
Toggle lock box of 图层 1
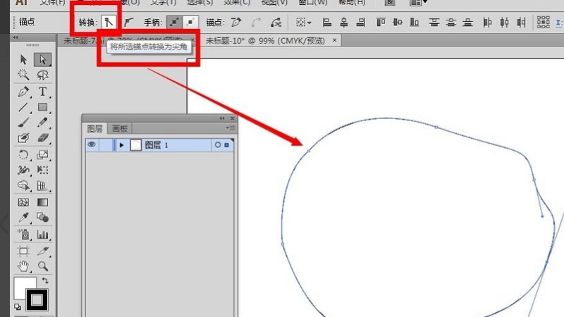[x=105, y=145]
